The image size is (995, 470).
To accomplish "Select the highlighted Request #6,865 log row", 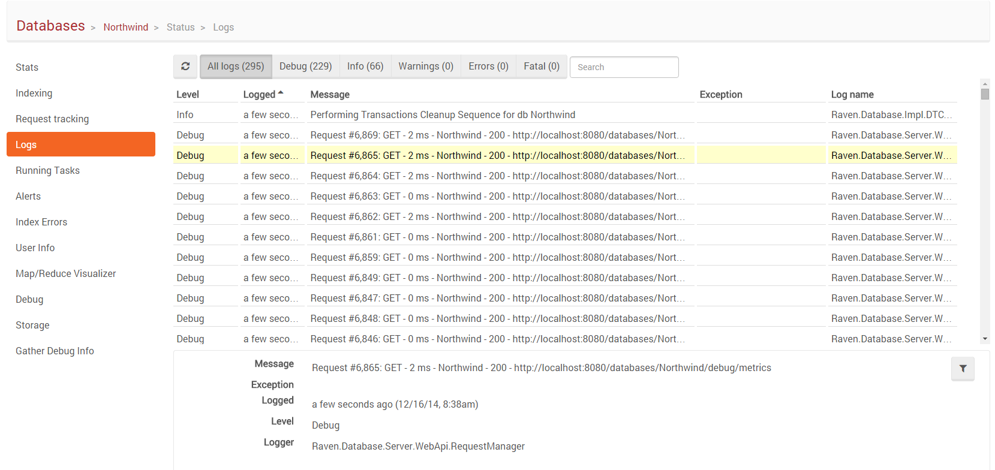I will coord(565,155).
